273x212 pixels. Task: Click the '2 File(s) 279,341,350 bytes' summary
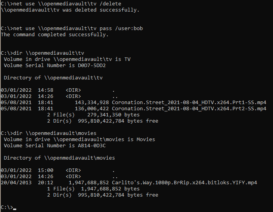93,114
